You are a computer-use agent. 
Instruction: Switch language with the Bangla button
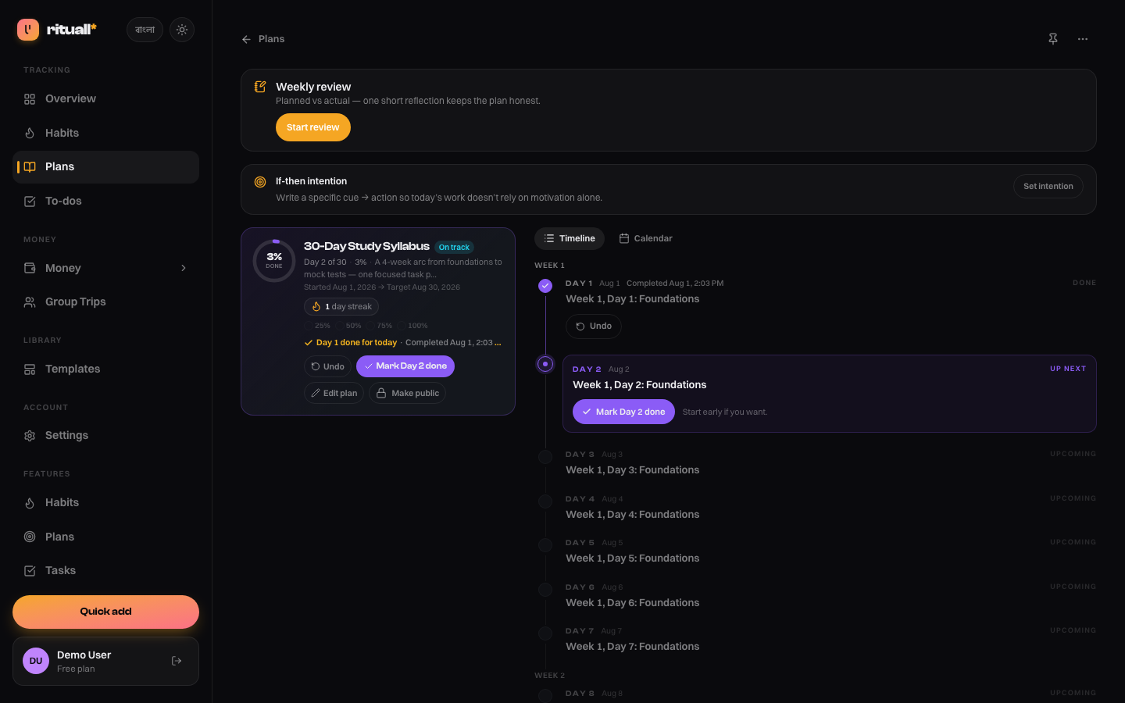[145, 30]
